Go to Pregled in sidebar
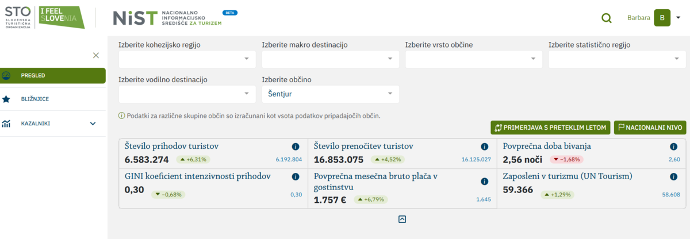The height and width of the screenshot is (239, 690). pos(53,76)
